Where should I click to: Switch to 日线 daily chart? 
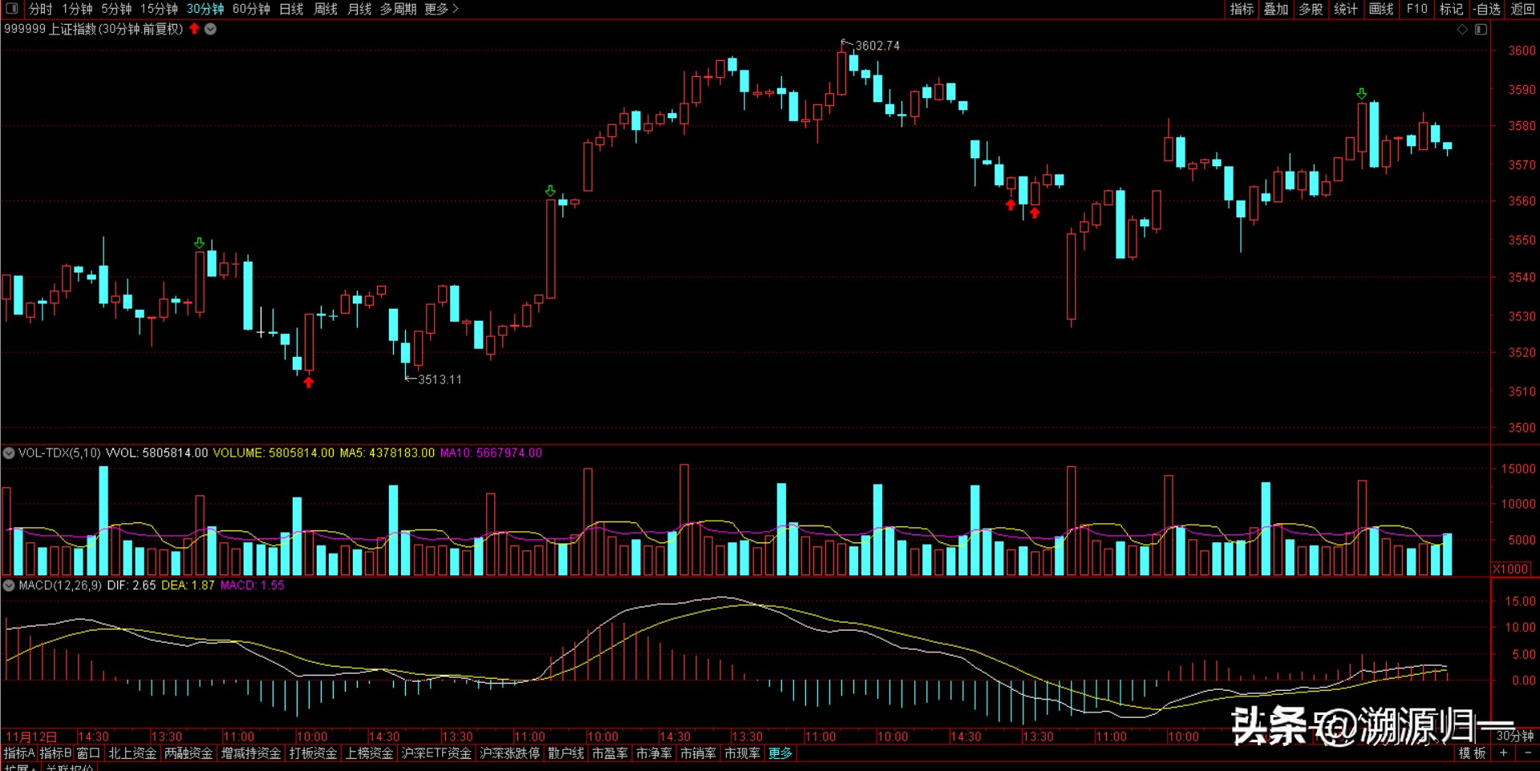(291, 9)
